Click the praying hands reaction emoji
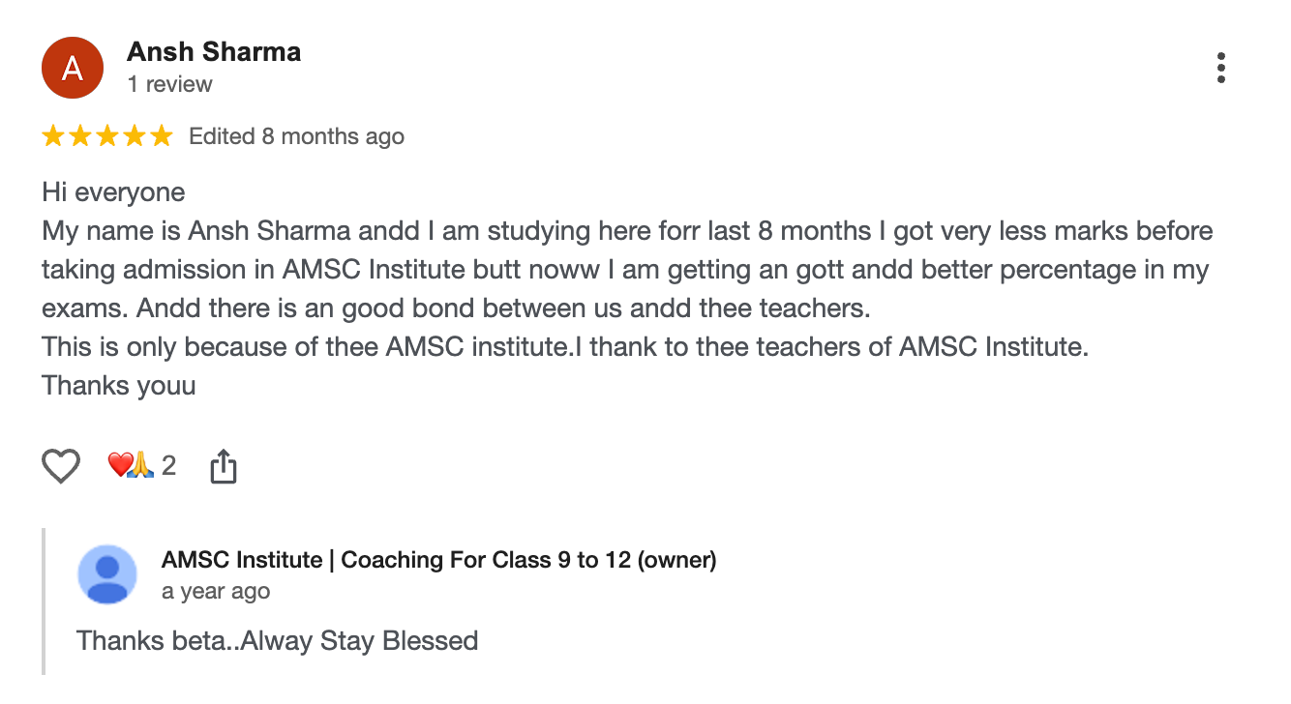The image size is (1291, 704). tap(141, 466)
